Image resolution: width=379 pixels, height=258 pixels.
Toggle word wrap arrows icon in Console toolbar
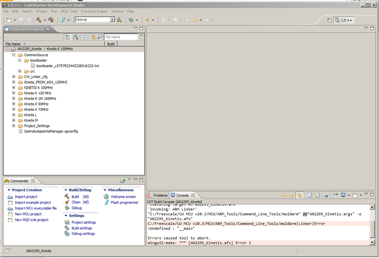[300, 195]
